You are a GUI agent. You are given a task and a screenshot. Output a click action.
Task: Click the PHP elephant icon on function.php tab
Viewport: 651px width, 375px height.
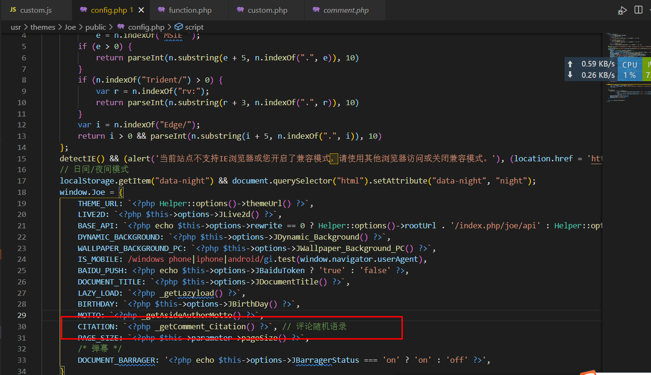click(161, 10)
